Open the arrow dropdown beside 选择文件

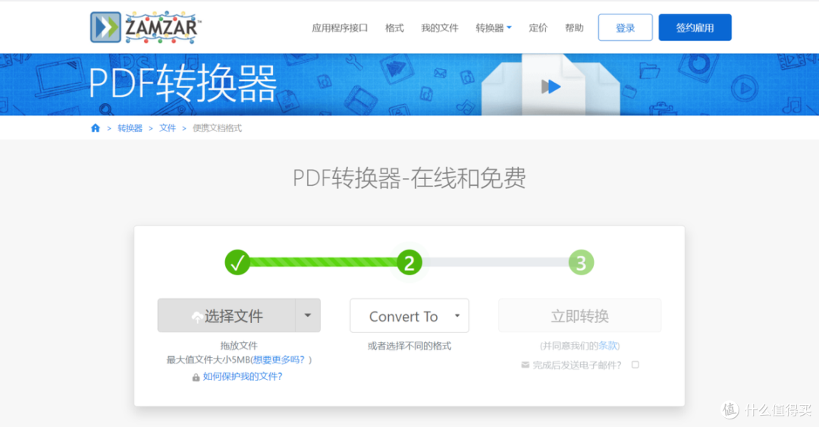coord(307,316)
